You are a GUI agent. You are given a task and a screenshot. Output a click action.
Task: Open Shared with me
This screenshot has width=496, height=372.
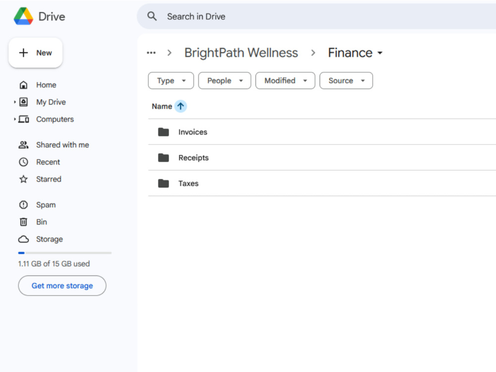(x=62, y=145)
